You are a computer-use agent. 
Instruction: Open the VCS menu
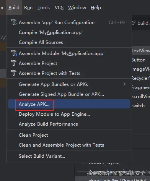point(59,8)
